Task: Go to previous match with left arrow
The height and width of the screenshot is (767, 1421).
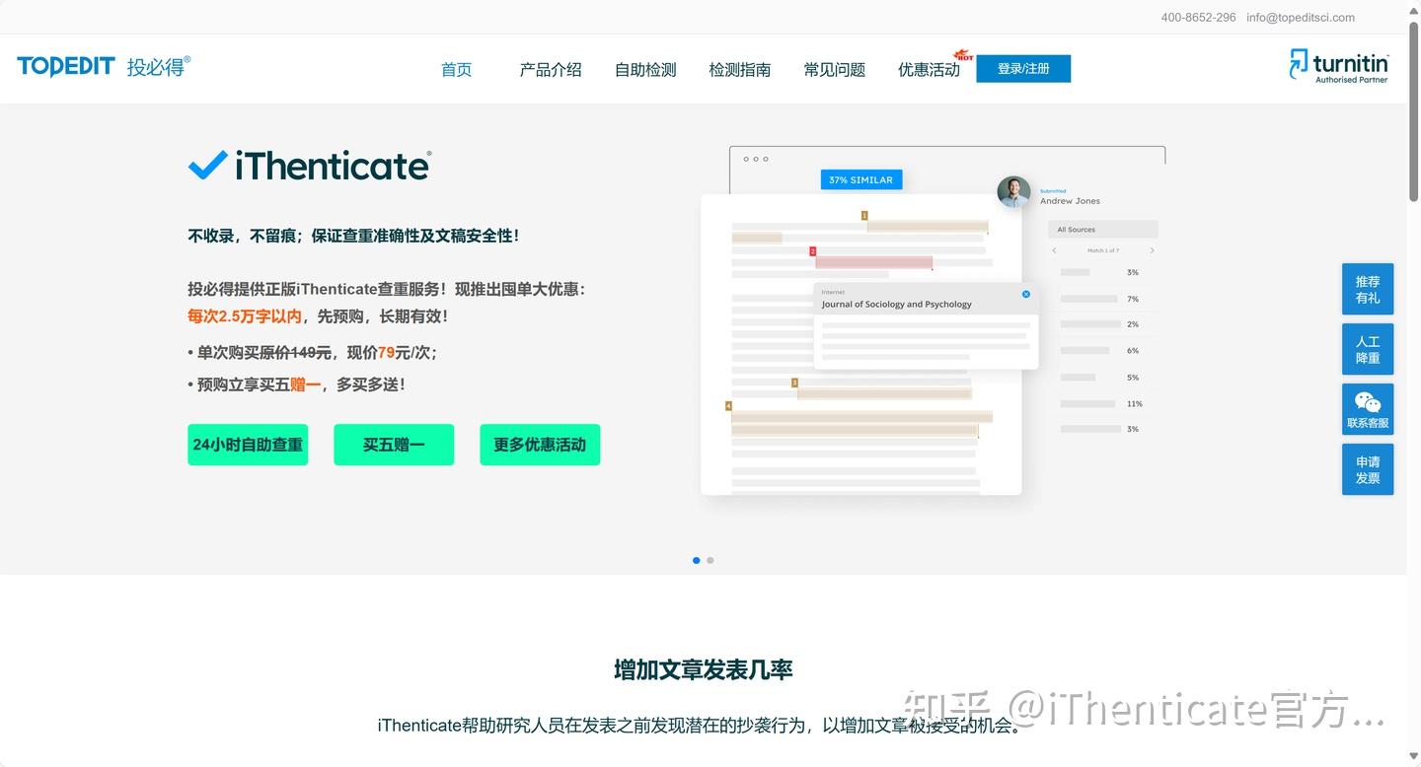Action: pyautogui.click(x=1054, y=250)
